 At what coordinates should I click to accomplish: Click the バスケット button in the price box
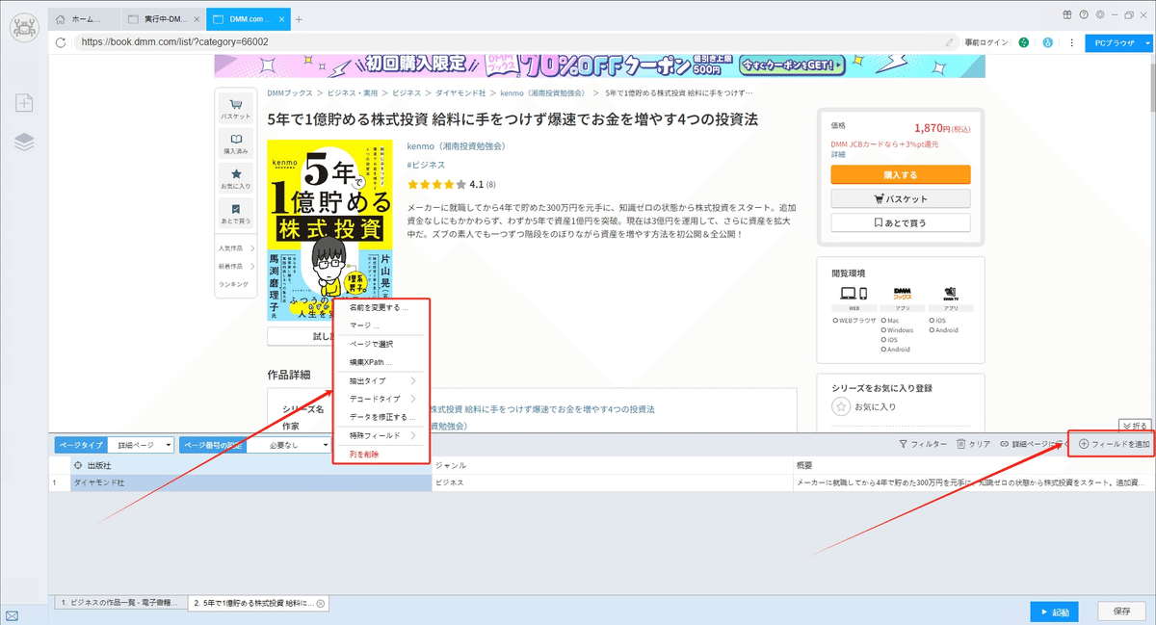click(x=900, y=198)
